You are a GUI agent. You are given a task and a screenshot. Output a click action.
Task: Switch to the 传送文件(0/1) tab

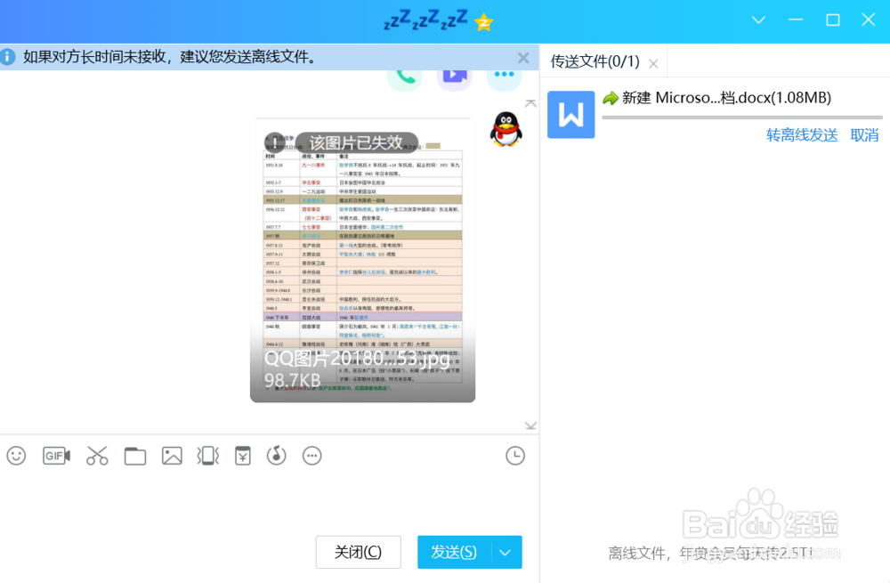click(595, 61)
